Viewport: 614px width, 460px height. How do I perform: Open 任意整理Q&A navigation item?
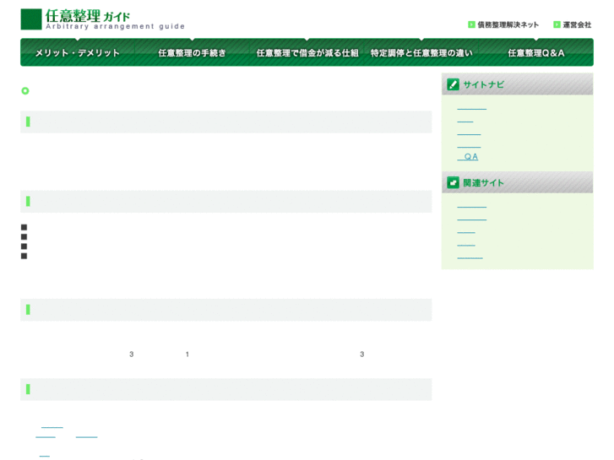coord(536,53)
